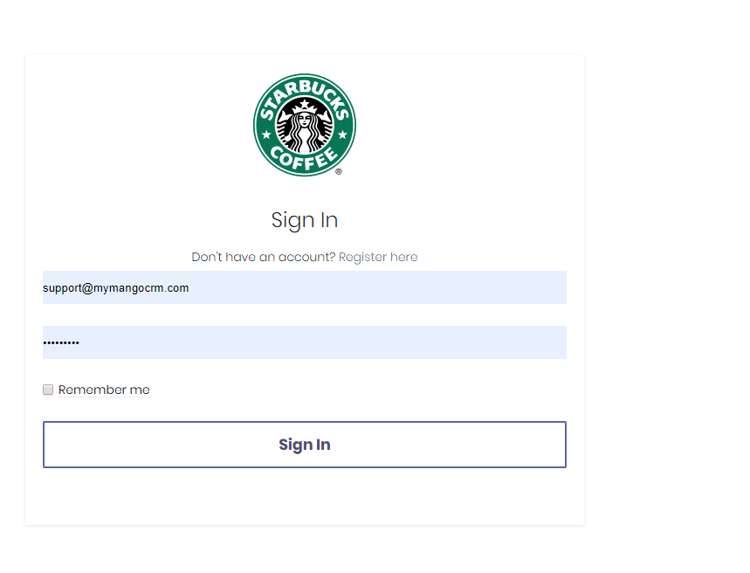Click the blank card area below the Sign In button
This screenshot has height=573, width=750.
[x=305, y=495]
